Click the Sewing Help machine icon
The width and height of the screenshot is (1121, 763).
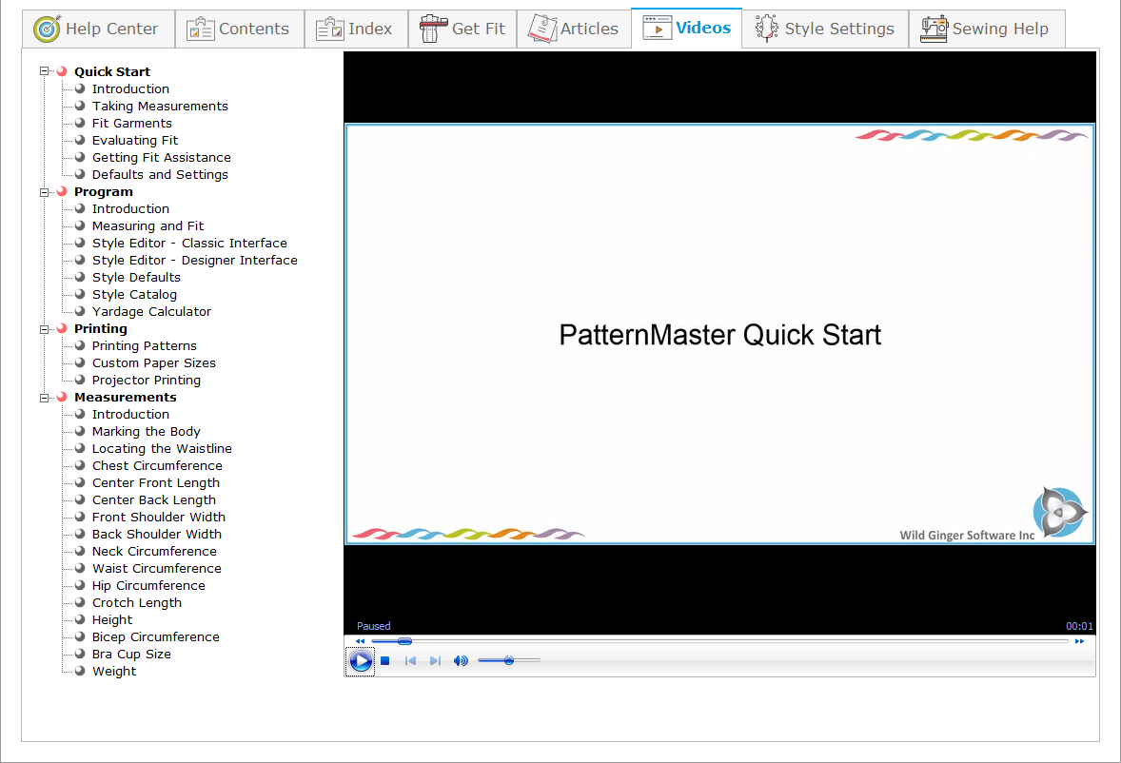[x=934, y=29]
